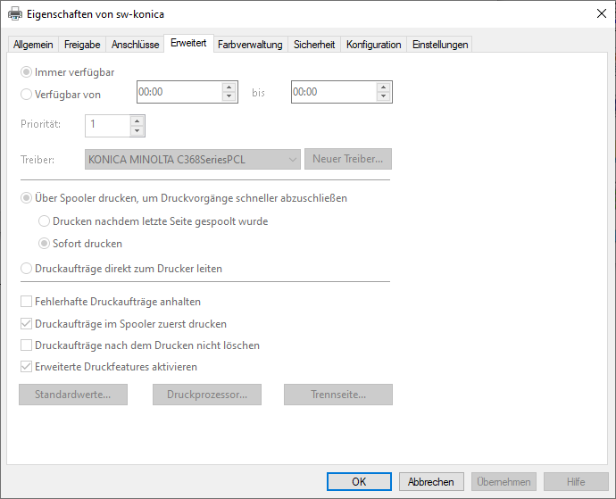Switch to the Farbverwaltung tab
The height and width of the screenshot is (499, 616).
click(250, 45)
